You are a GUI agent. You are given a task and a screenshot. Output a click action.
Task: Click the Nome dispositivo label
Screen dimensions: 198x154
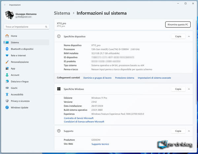click(73, 45)
